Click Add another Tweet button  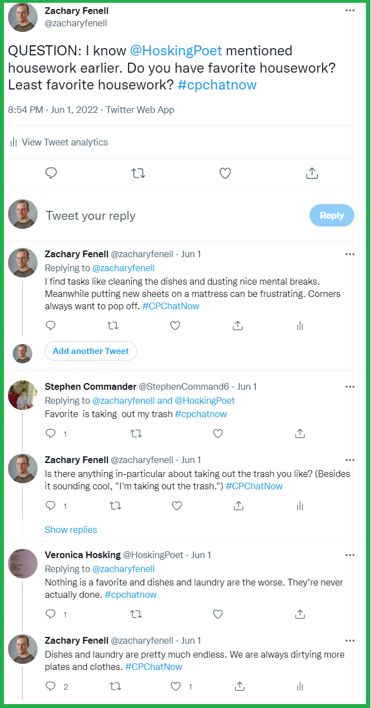[x=91, y=351]
